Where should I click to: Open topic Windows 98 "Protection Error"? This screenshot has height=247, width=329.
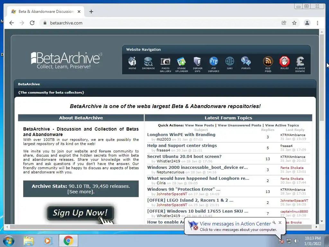[x=183, y=189]
